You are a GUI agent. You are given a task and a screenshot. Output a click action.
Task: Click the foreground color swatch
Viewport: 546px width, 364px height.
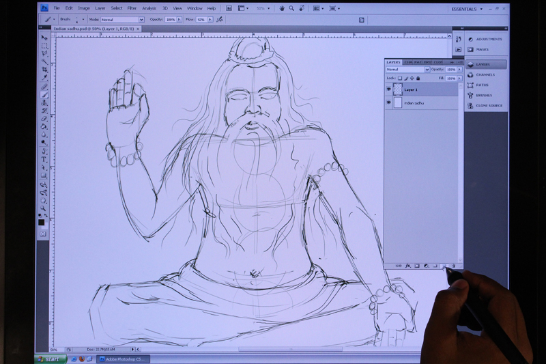coord(42,221)
